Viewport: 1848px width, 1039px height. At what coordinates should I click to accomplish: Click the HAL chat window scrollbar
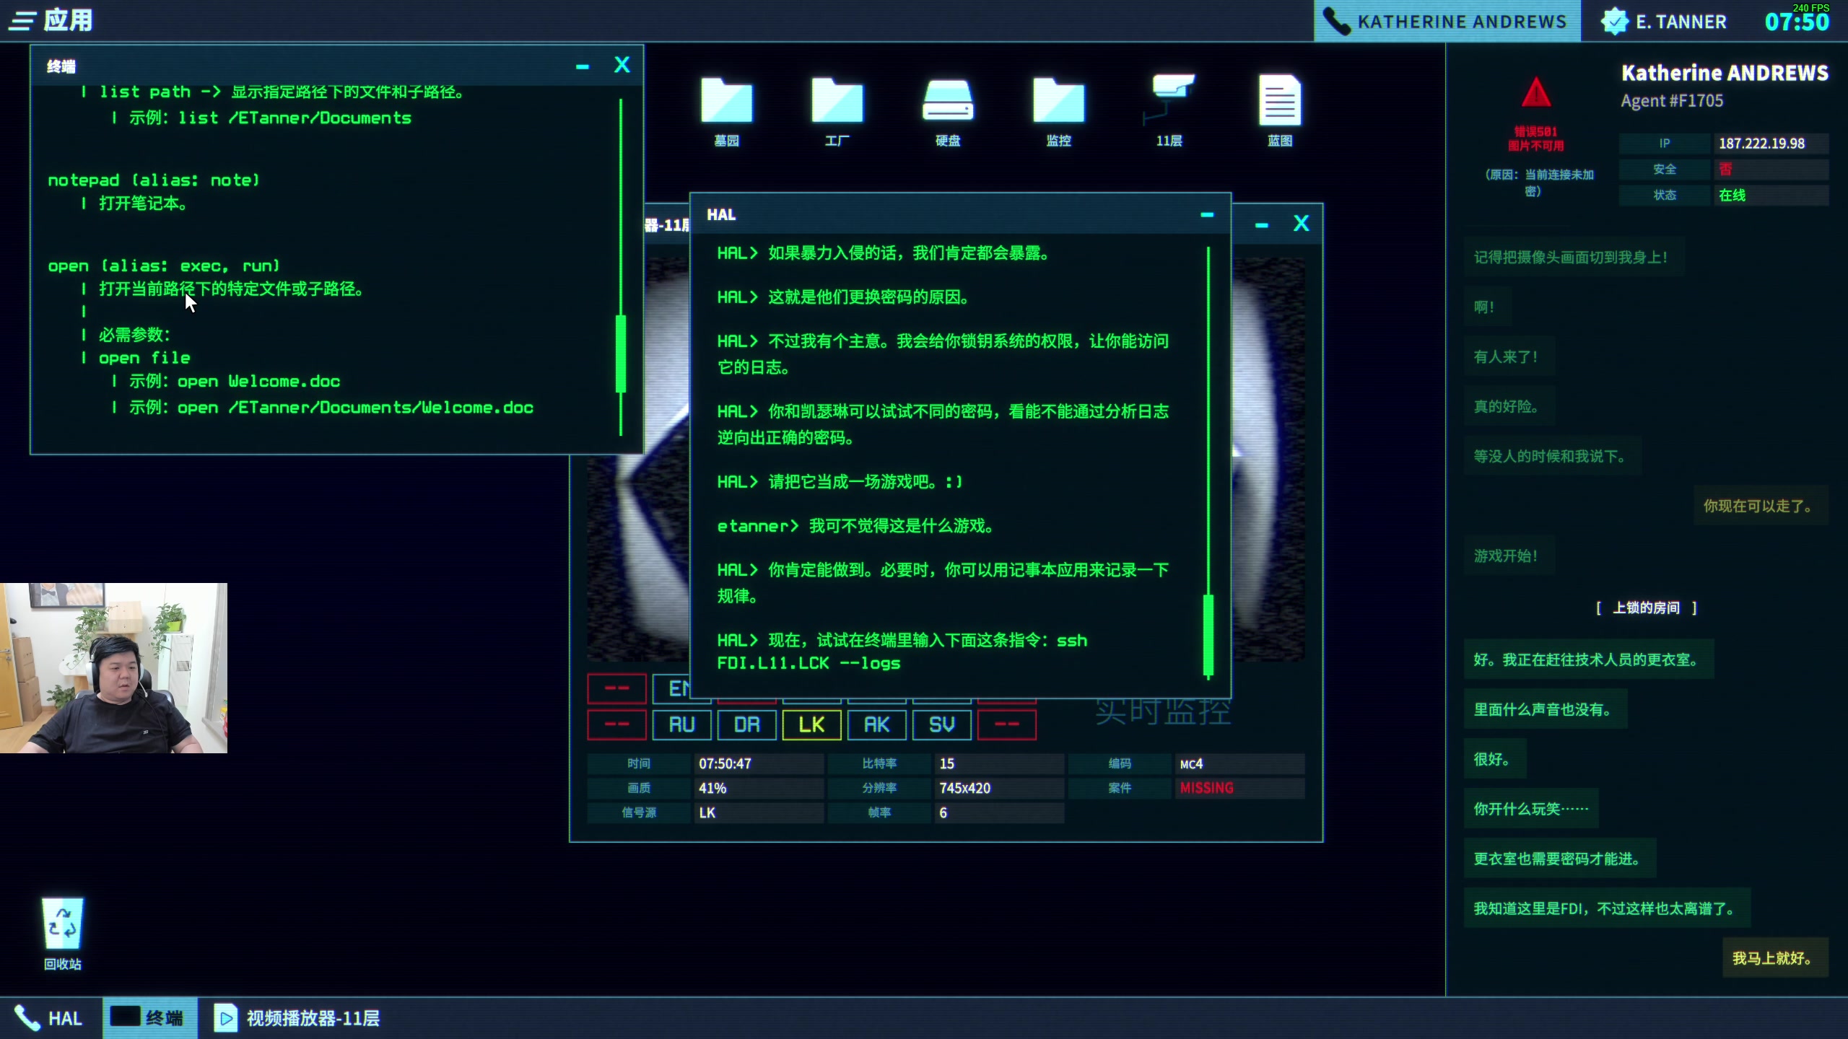[1208, 635]
